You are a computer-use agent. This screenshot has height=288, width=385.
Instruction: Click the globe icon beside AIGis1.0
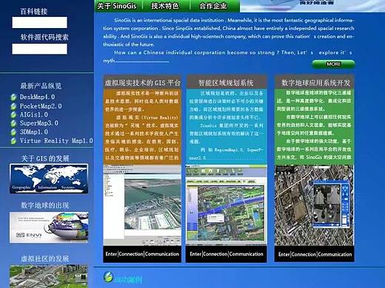coord(13,115)
